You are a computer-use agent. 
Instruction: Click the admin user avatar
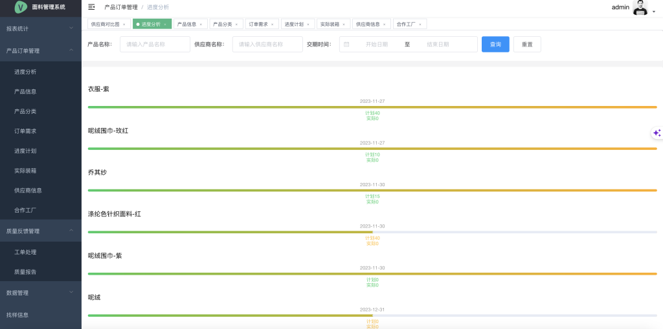coord(640,7)
